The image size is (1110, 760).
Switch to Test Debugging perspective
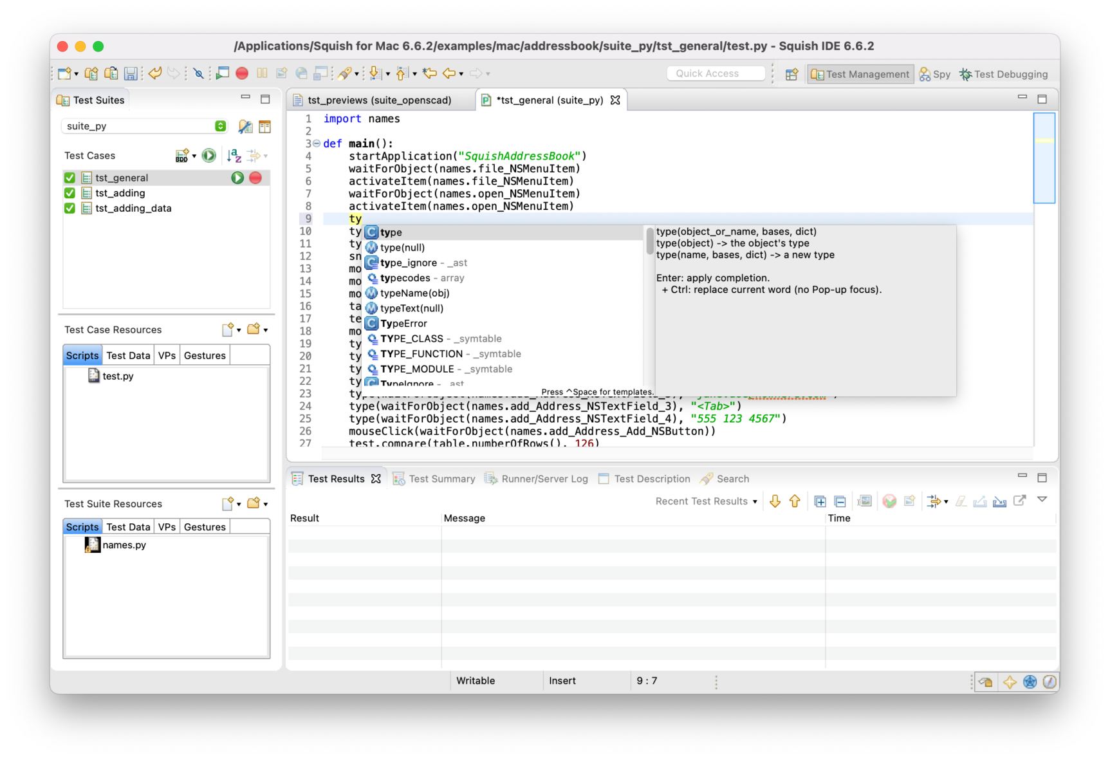[1003, 74]
